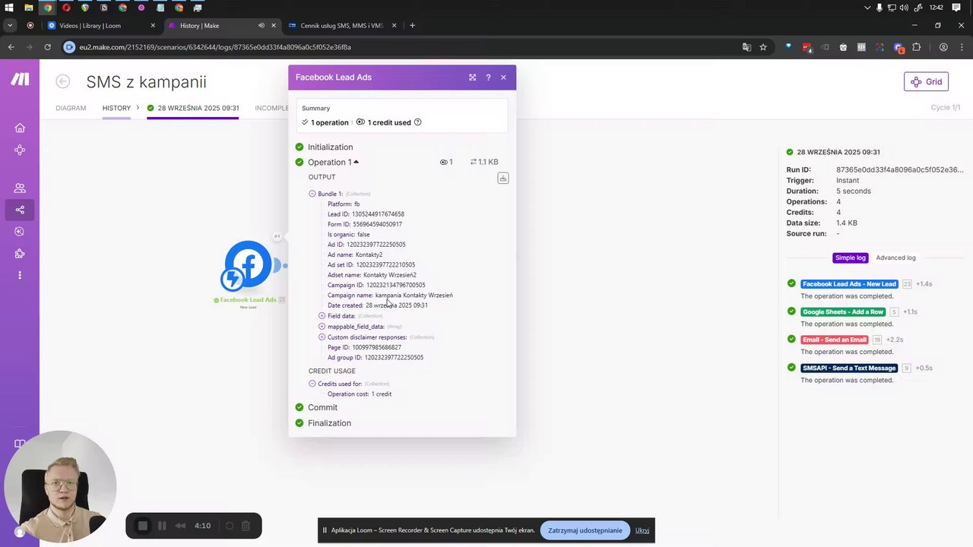This screenshot has height=547, width=973.
Task: Click the Grid button
Action: point(926,81)
